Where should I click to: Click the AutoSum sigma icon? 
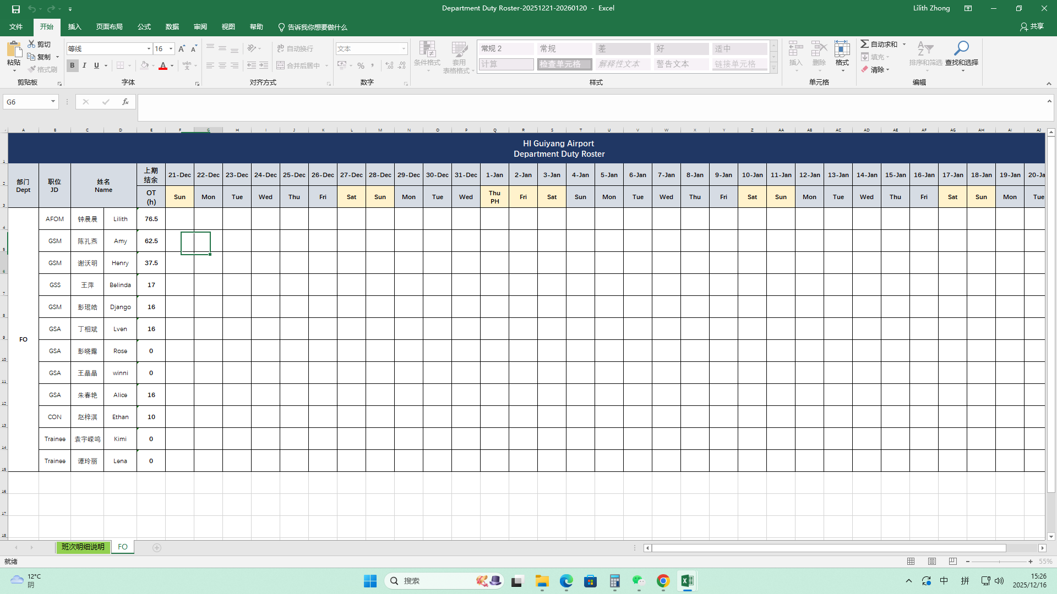[x=865, y=44]
